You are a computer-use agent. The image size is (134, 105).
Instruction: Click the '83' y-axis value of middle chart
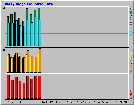tap(4, 49)
